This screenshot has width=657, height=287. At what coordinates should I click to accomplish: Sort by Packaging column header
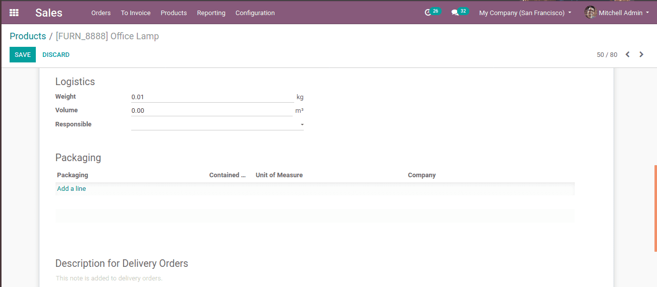73,175
